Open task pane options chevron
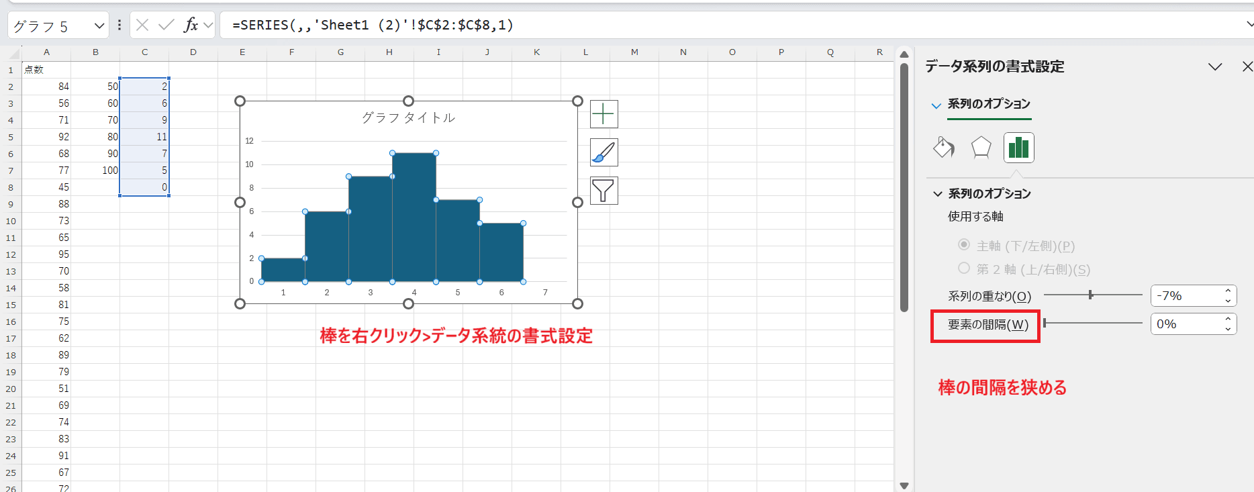Screen dimensions: 1254x492 [1214, 66]
